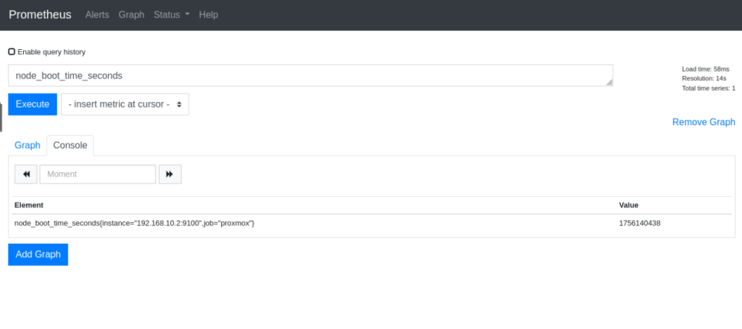Switch to the Graph tab in the panel
Screen dimensions: 742x329
click(28, 145)
